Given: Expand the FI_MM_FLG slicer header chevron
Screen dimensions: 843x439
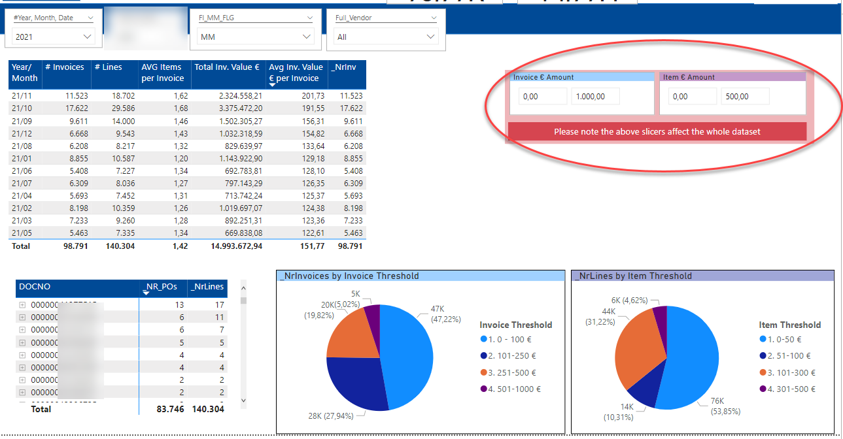Looking at the screenshot, I should (x=310, y=18).
